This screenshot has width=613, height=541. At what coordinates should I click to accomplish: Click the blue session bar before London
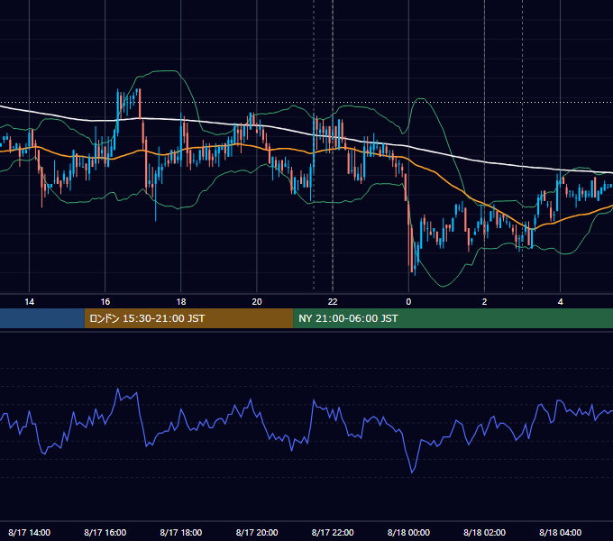pyautogui.click(x=42, y=318)
